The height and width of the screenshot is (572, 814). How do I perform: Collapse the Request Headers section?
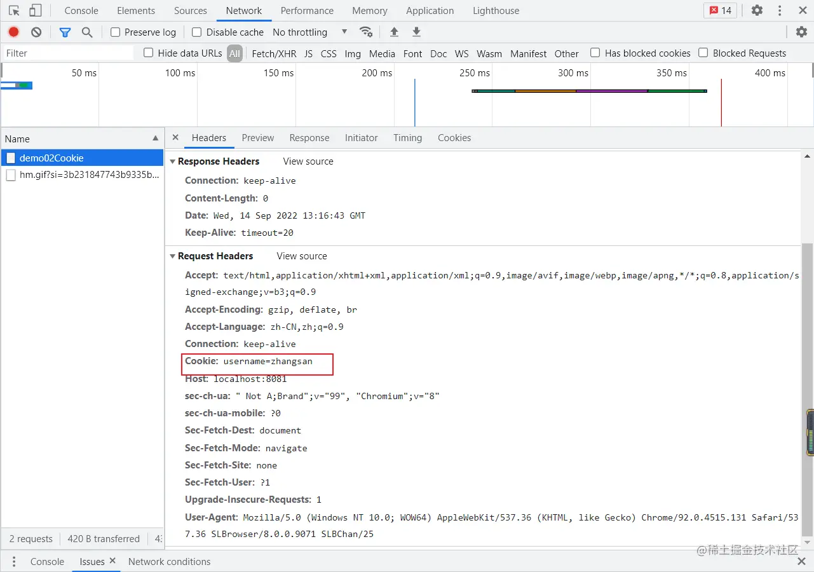click(173, 256)
